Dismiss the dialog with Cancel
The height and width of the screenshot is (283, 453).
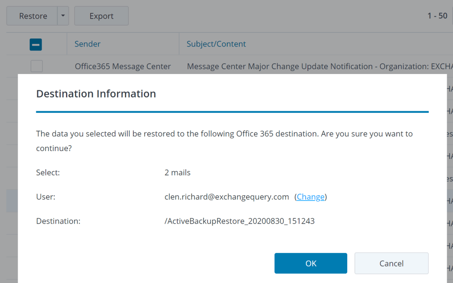pos(391,264)
